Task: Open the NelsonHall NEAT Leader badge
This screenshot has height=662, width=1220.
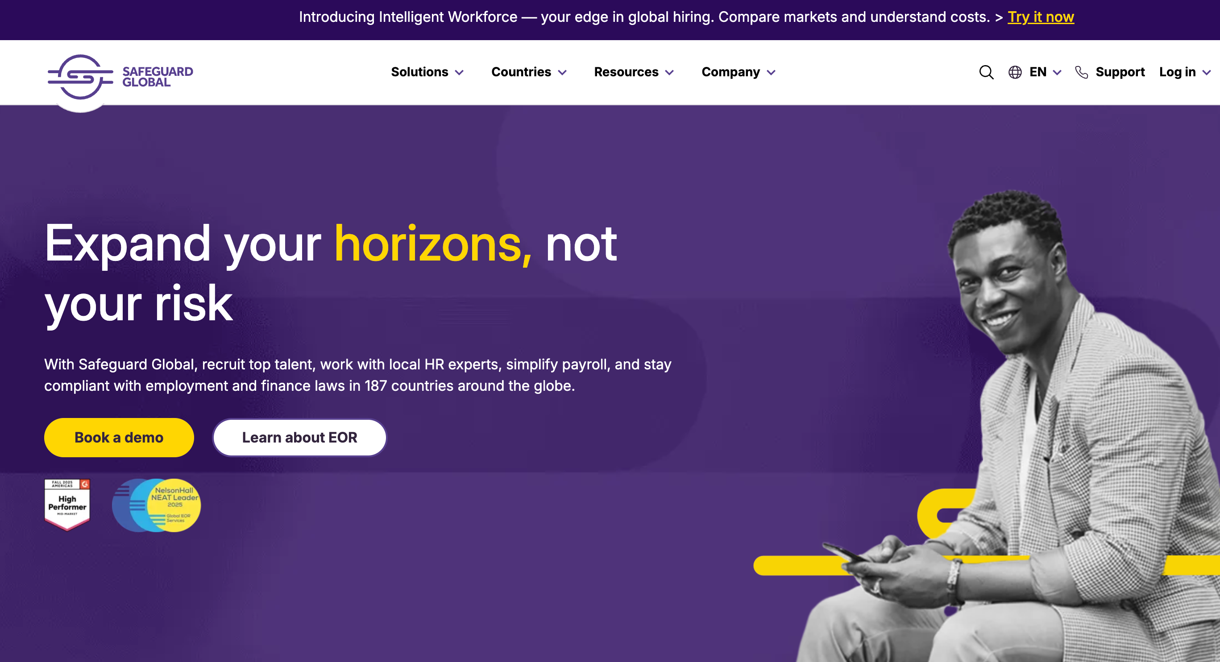Action: point(156,505)
